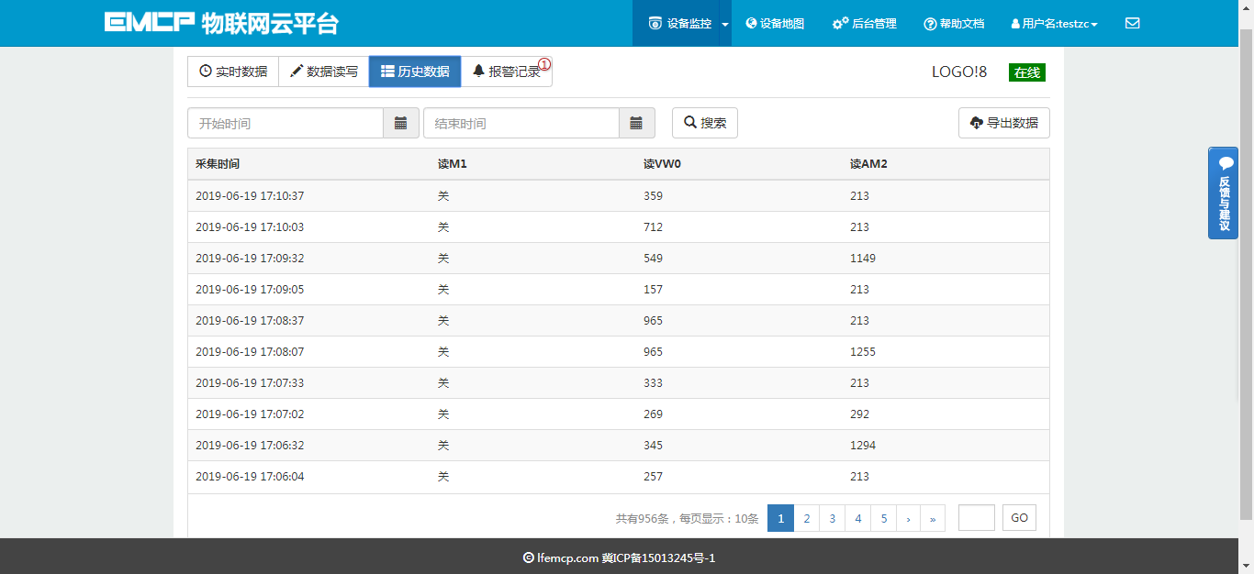Go to page 4 of results
The width and height of the screenshot is (1254, 574).
coord(857,518)
